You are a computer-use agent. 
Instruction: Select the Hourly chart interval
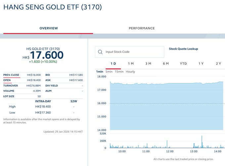(x=130, y=72)
